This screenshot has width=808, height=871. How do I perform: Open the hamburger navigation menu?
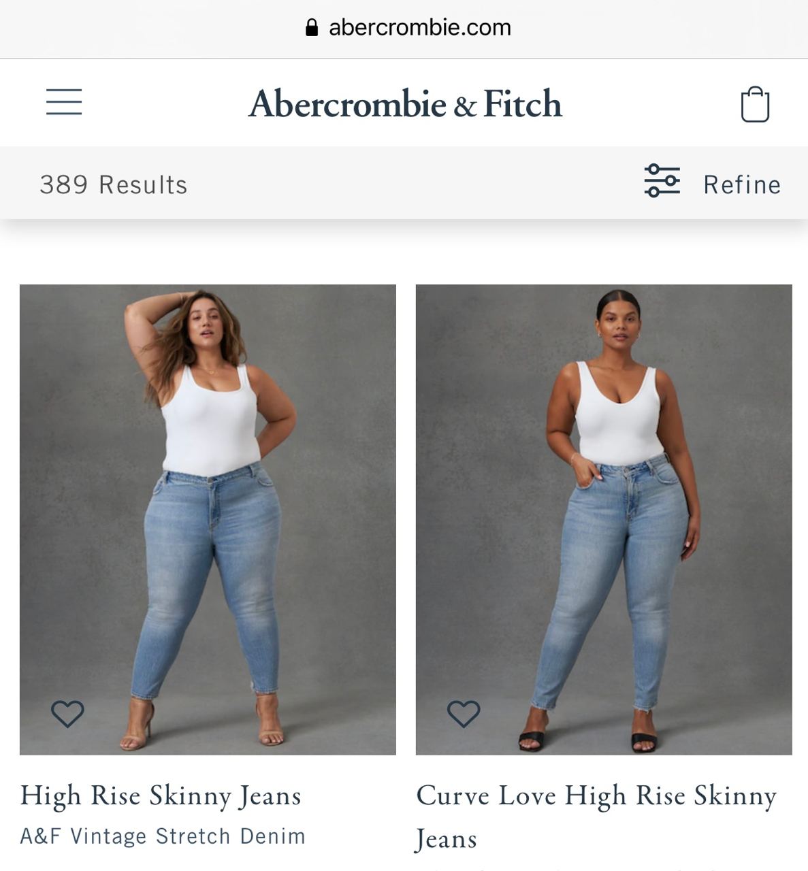click(64, 102)
